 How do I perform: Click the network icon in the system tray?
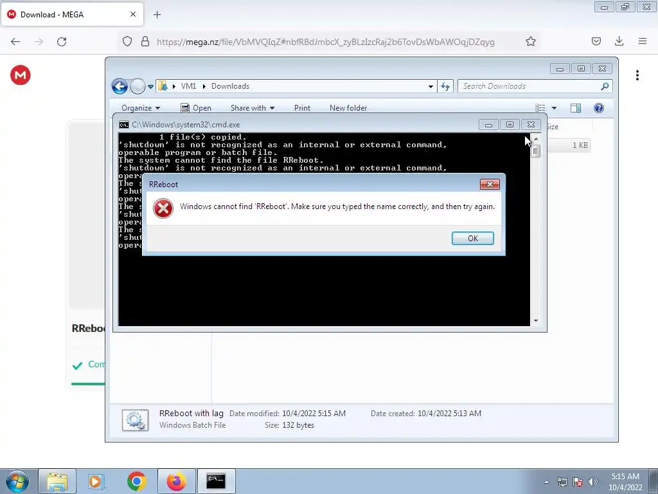pos(562,482)
